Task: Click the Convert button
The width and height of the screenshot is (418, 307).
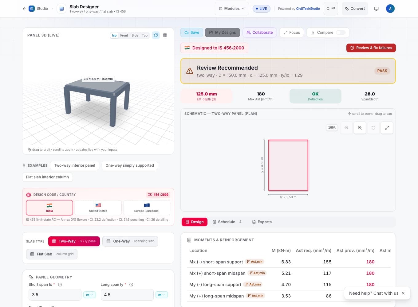Action: [x=355, y=9]
